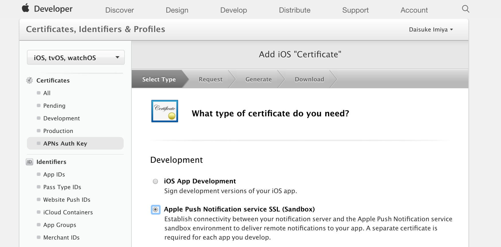Click the Download step
Screen dimensions: 501x247
[x=309, y=79]
